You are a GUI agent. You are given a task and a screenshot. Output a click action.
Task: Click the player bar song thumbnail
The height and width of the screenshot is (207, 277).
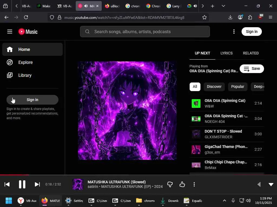[x=78, y=184]
